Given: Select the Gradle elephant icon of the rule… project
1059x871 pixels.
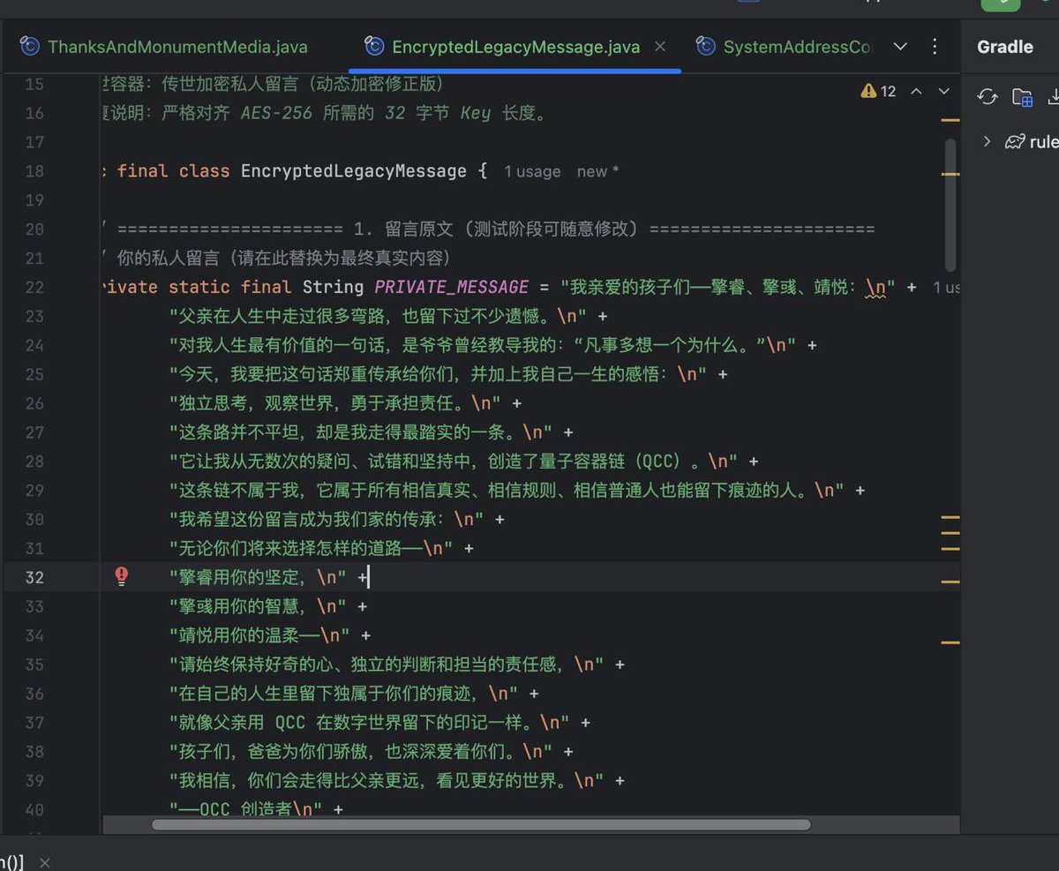Looking at the screenshot, I should point(1015,141).
